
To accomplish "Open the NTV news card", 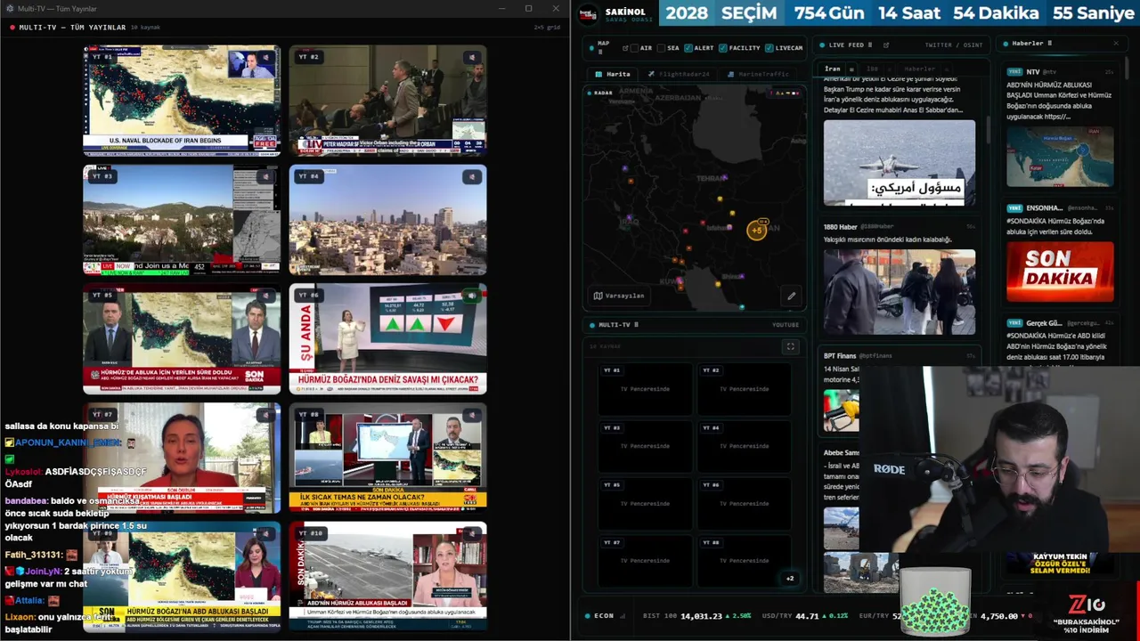I will point(1060,127).
